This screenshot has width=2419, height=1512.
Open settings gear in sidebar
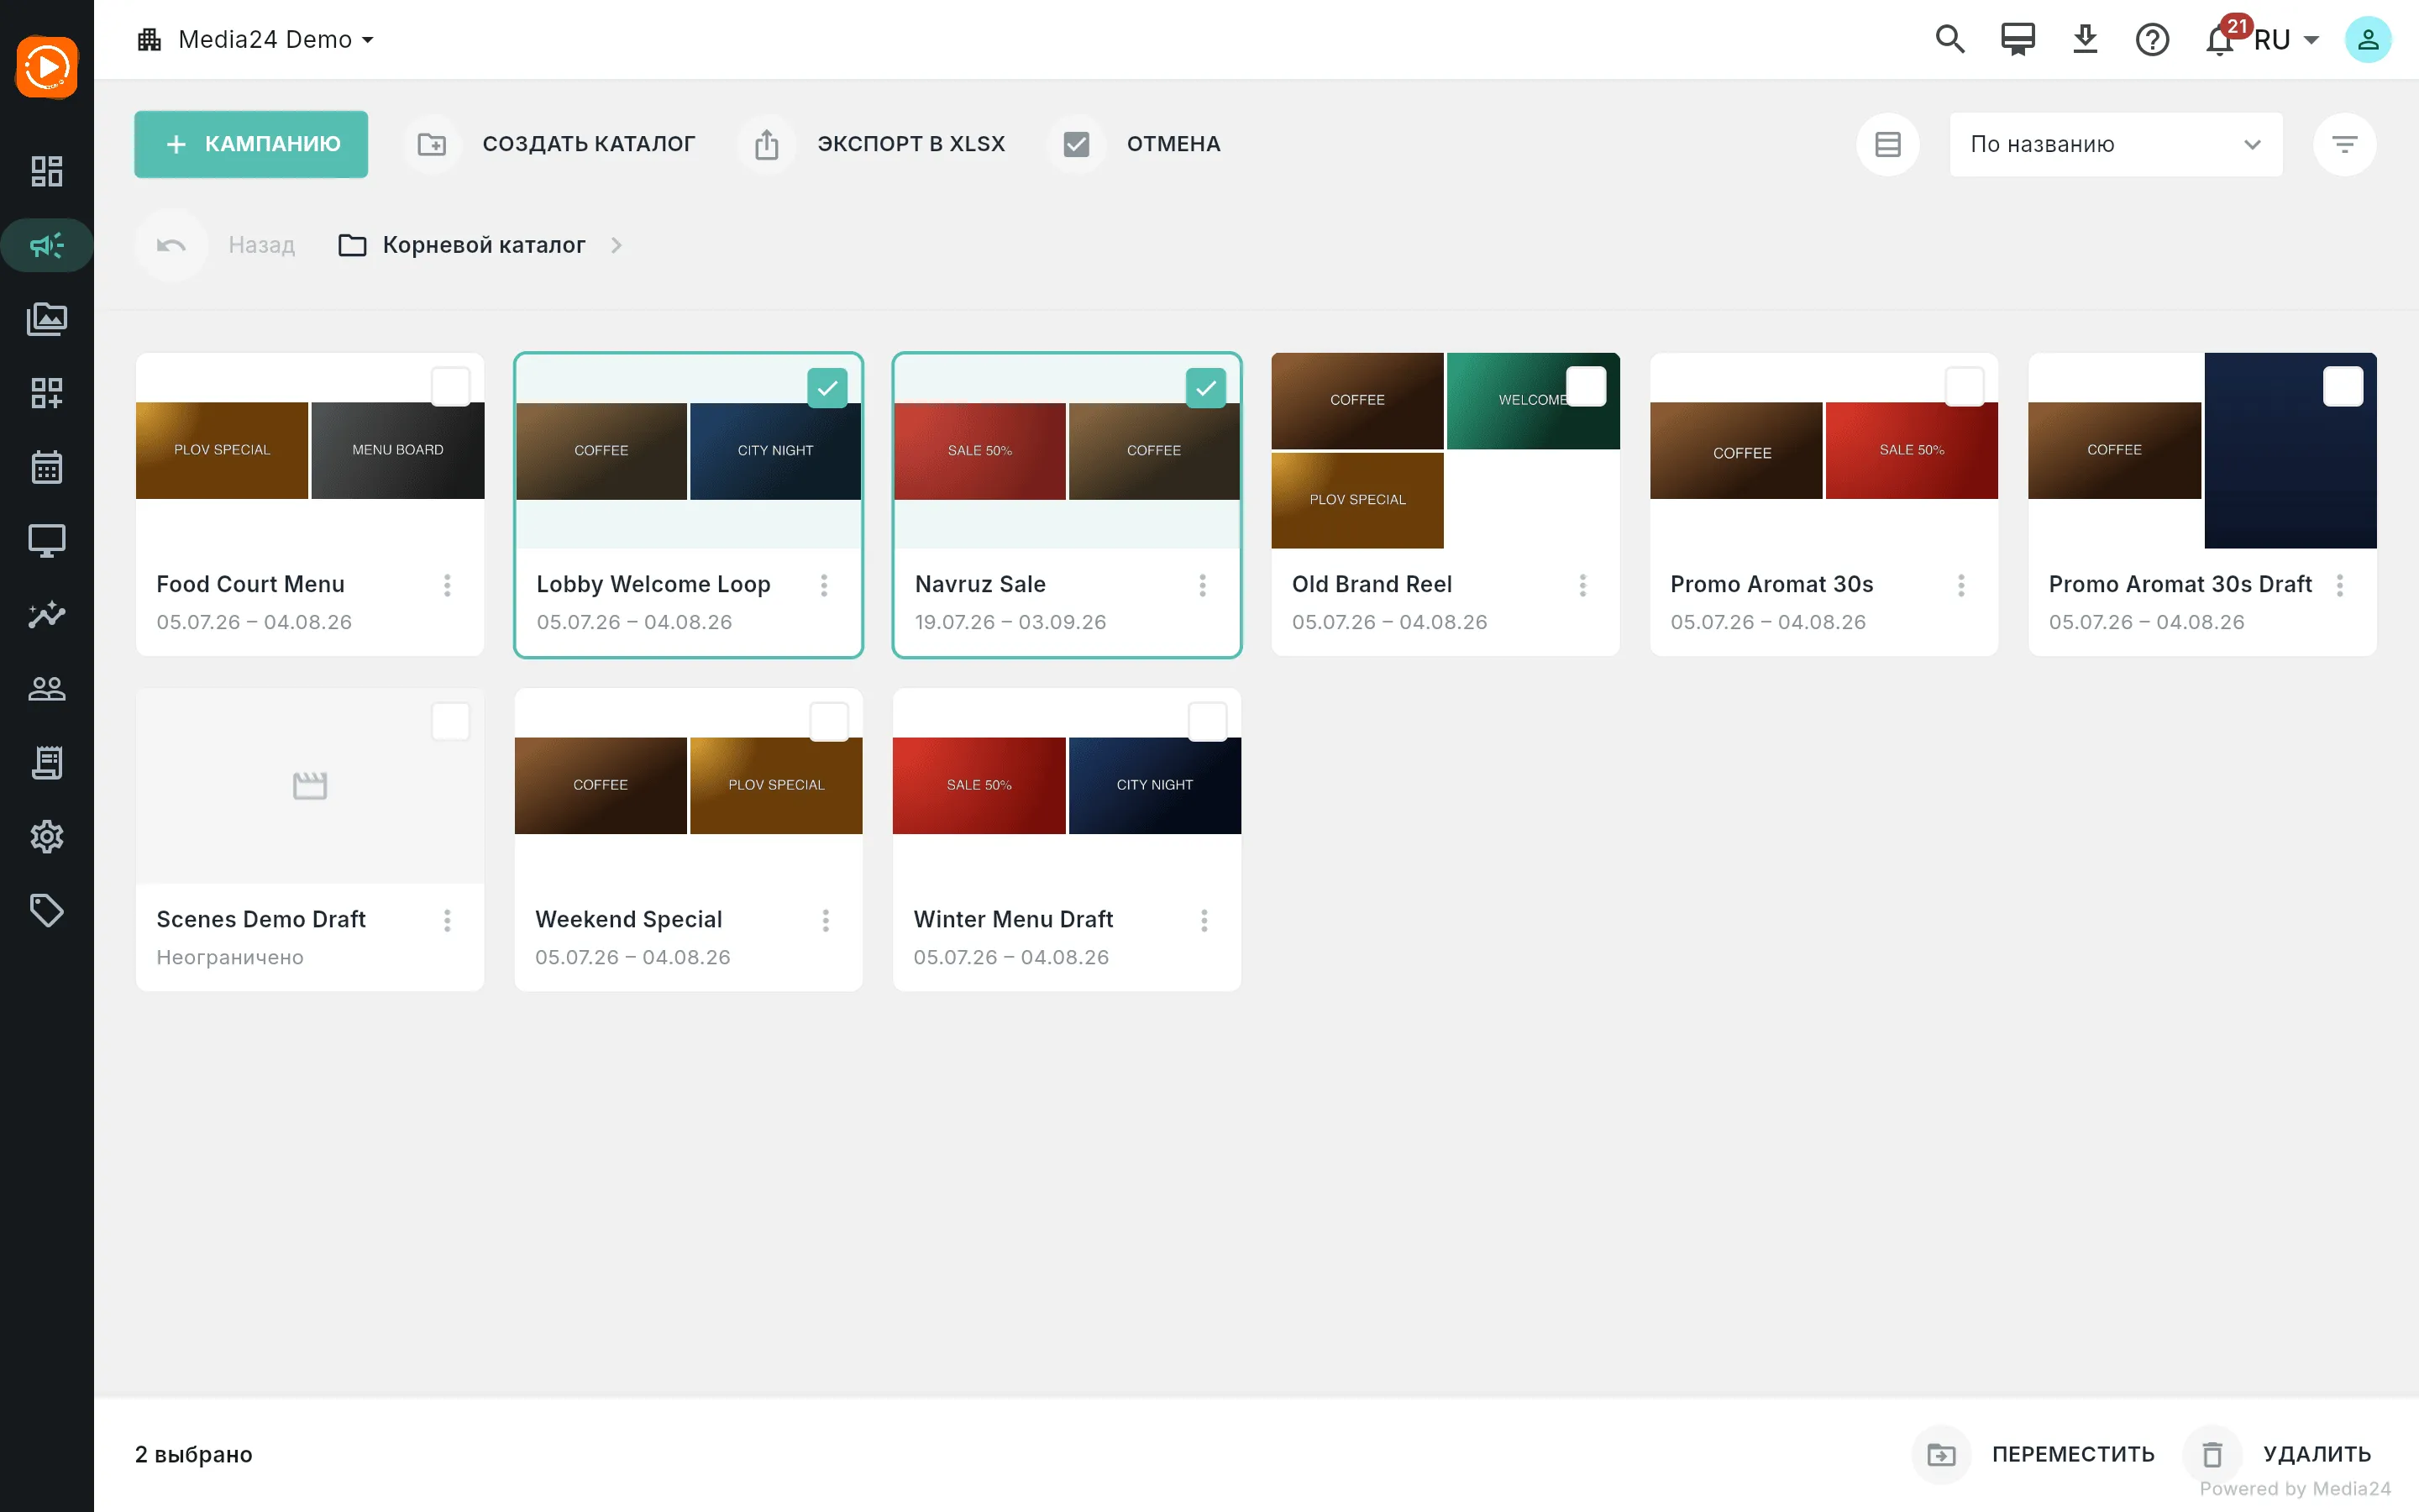coord(47,836)
